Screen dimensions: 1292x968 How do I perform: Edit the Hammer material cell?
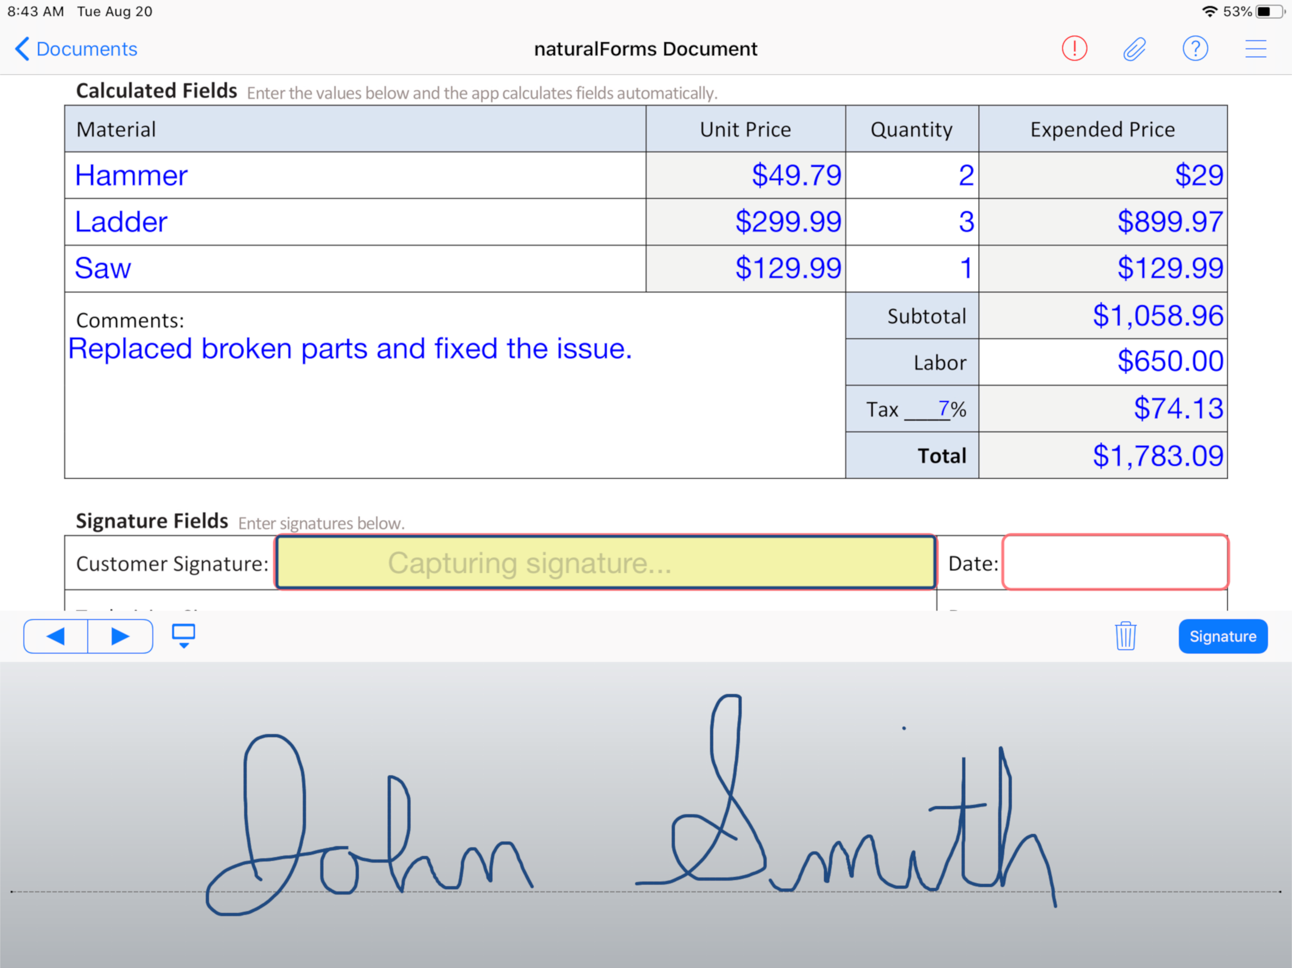pos(355,175)
